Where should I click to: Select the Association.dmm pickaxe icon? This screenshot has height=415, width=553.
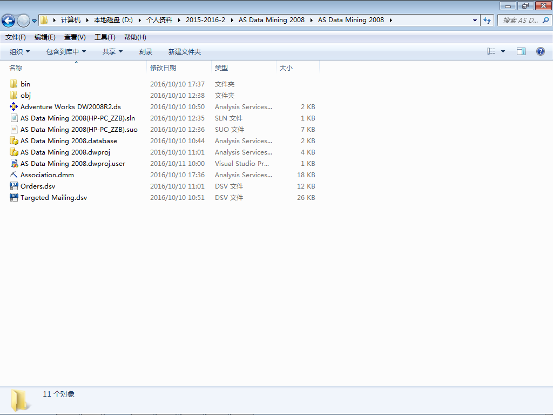pos(14,175)
